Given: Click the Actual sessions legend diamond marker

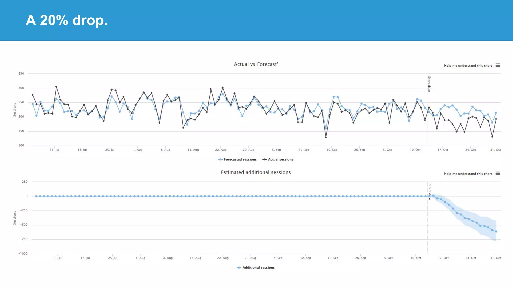Looking at the screenshot, I should coord(264,159).
